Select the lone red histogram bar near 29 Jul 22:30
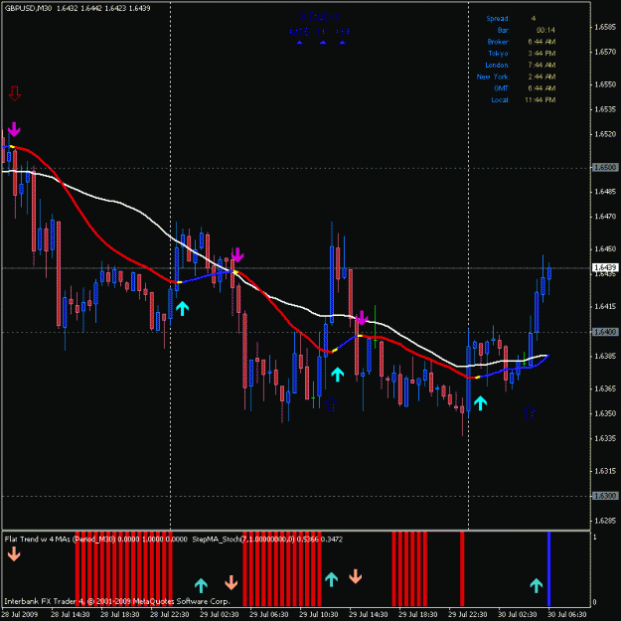This screenshot has width=621, height=621. coord(462,568)
